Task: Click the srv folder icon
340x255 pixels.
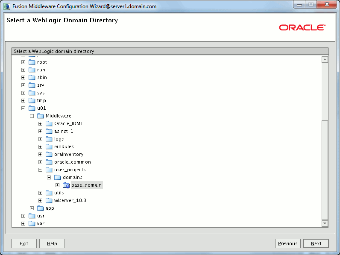Action: (x=32, y=85)
